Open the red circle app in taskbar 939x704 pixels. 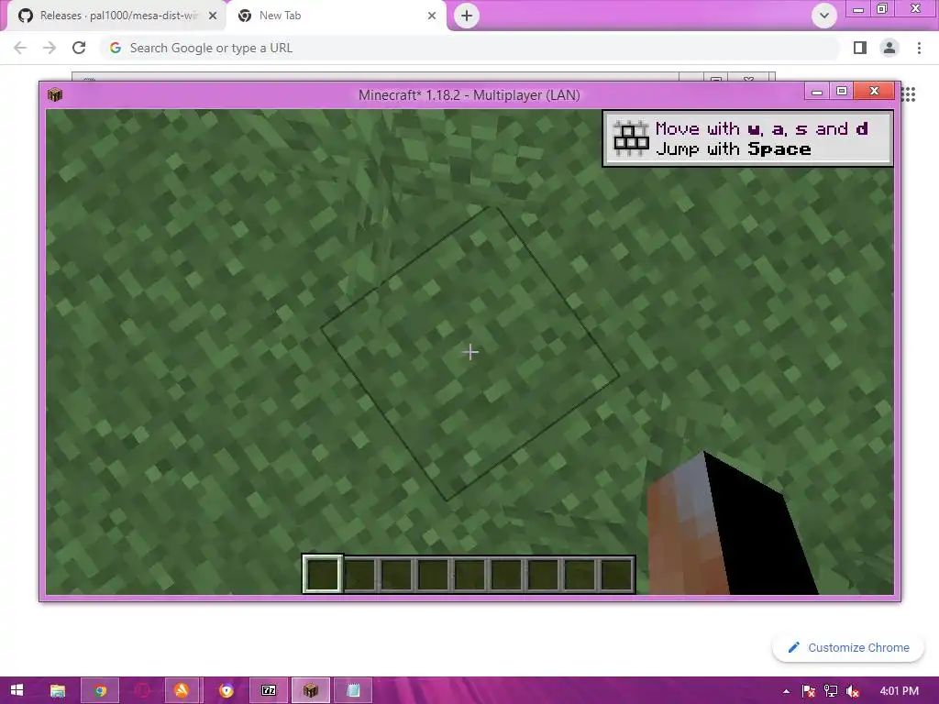pos(142,691)
